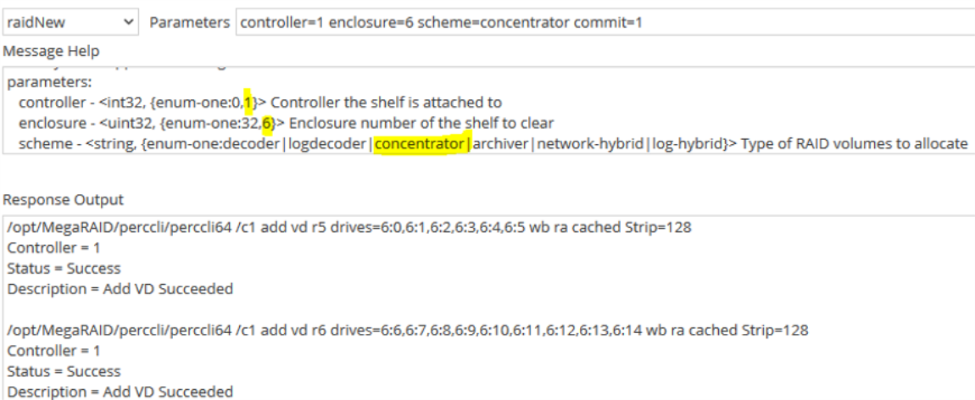The image size is (975, 400).
Task: Click the chevron arrow beside raidNew
Action: coord(129,22)
